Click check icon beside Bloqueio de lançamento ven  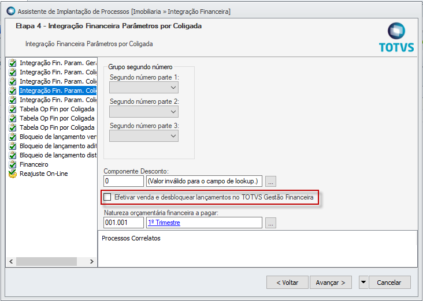[13, 137]
